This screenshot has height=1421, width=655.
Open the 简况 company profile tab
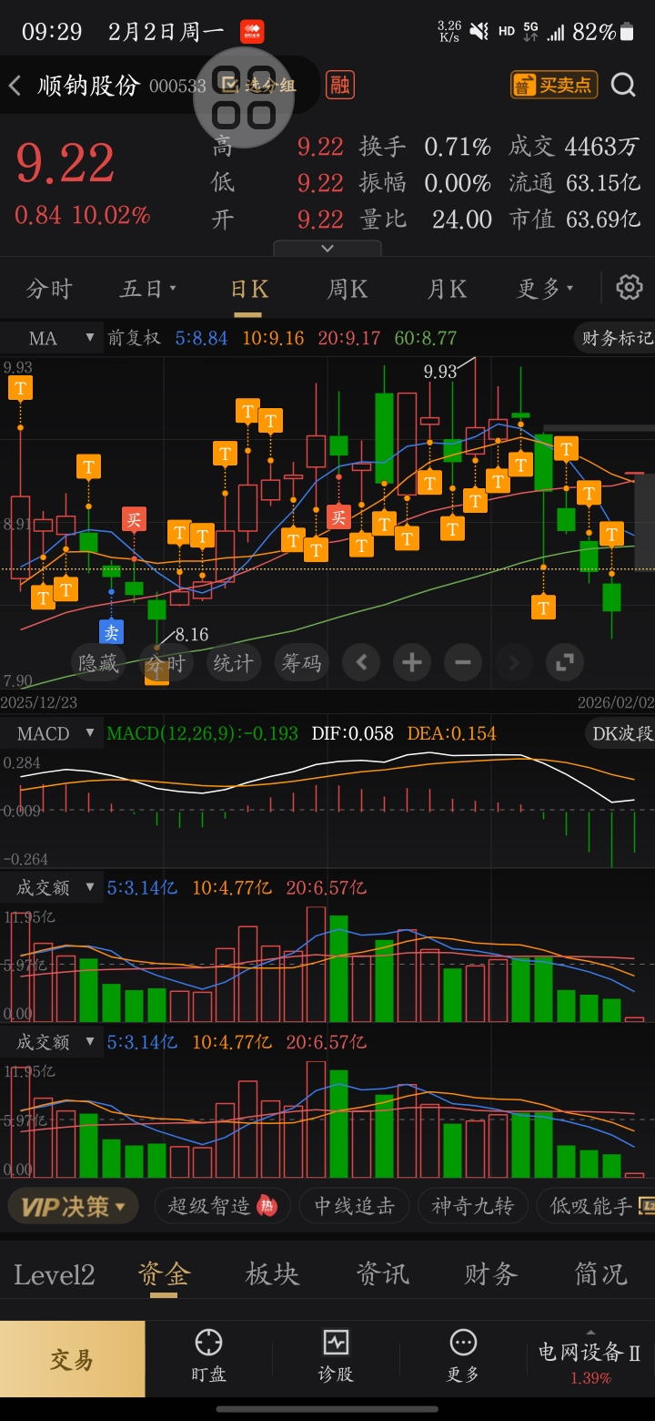click(x=600, y=1274)
